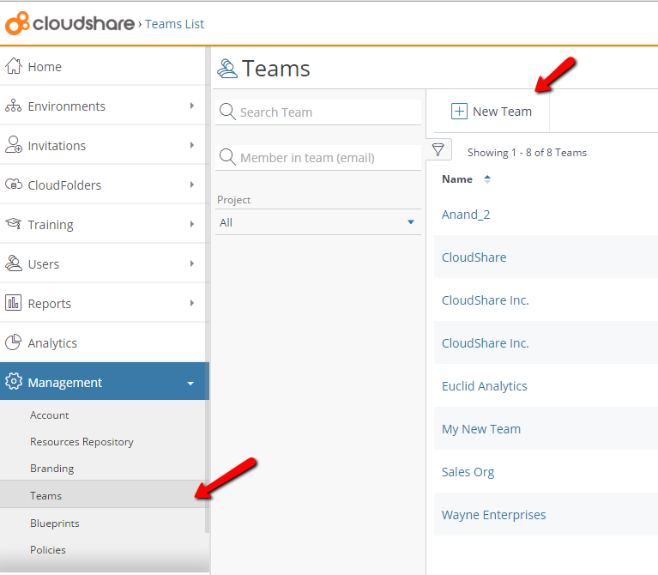Image resolution: width=658 pixels, height=575 pixels.
Task: Click the Users people icon
Action: click(14, 263)
